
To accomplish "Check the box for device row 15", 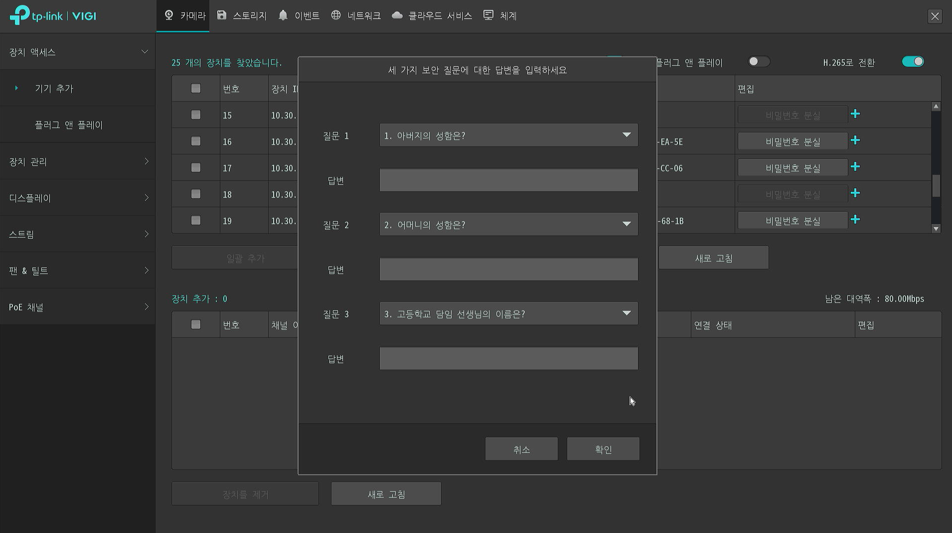I will [x=196, y=115].
